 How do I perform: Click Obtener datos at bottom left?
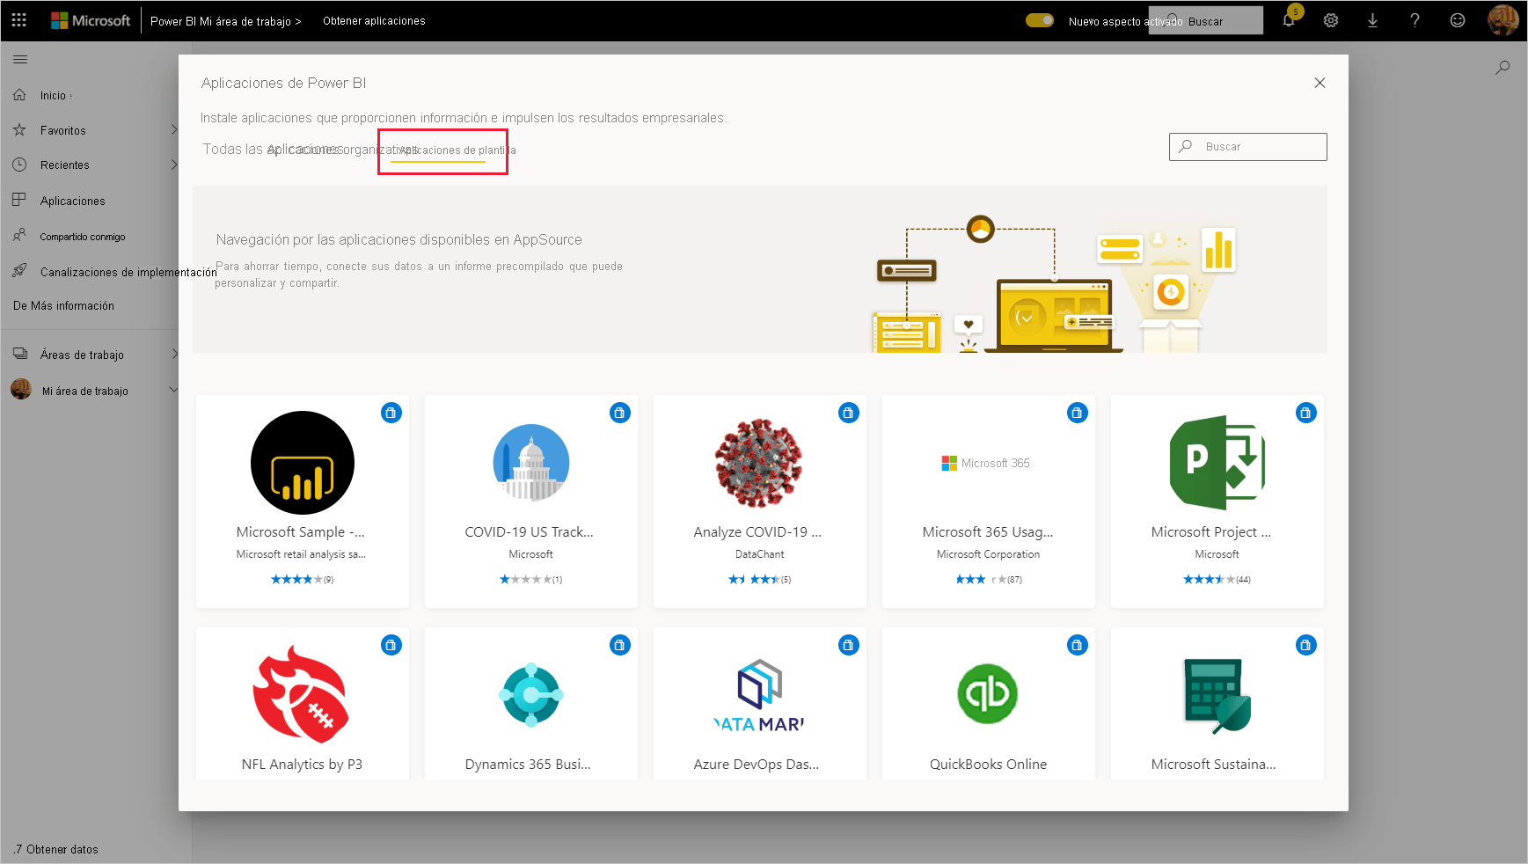[56, 849]
